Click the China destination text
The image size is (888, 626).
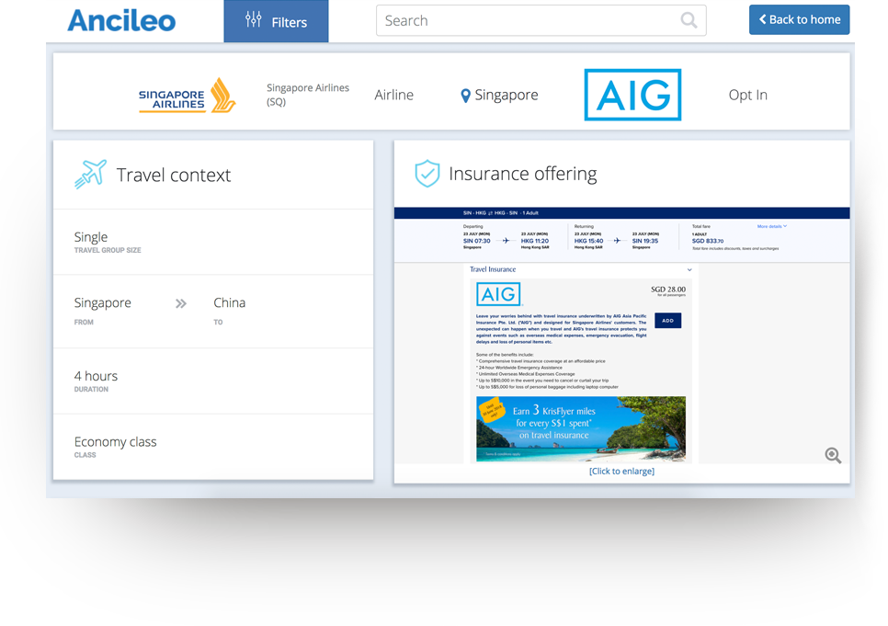point(230,302)
